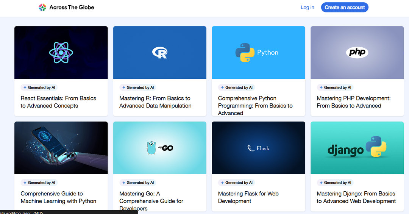Open the Flask course thumbnail
The width and height of the screenshot is (409, 214).
259,148
